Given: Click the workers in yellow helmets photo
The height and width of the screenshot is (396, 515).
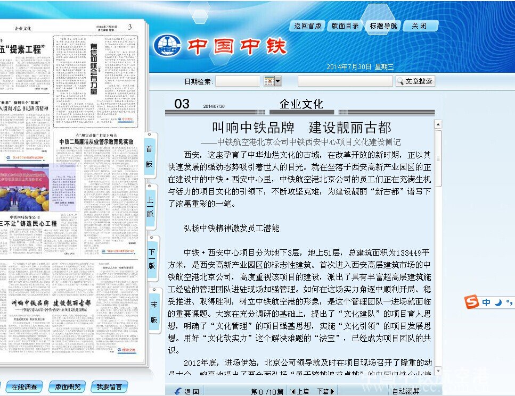Looking at the screenshot, I should [x=24, y=188].
